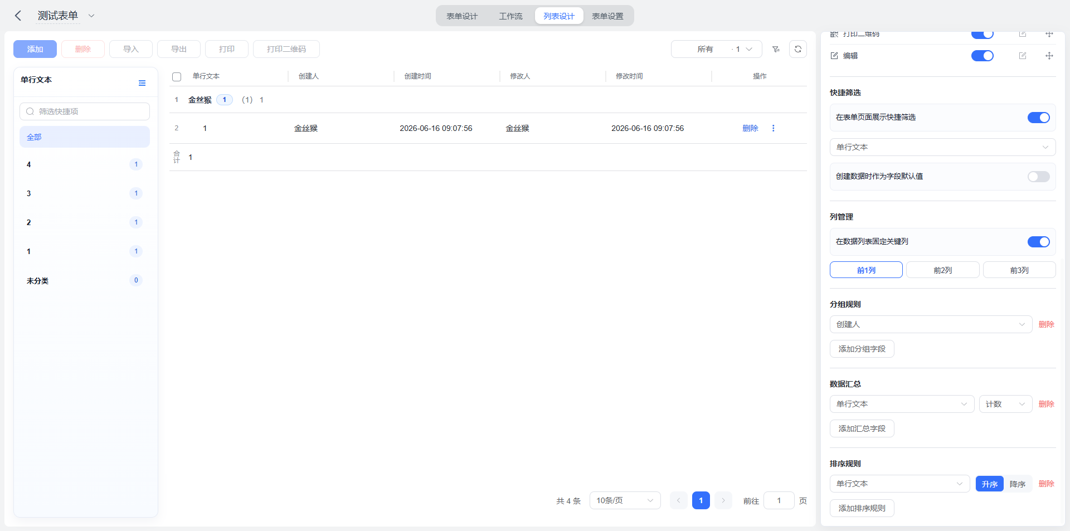1070x531 pixels.
Task: Tick the select-all checkbox in table header
Action: click(x=177, y=77)
